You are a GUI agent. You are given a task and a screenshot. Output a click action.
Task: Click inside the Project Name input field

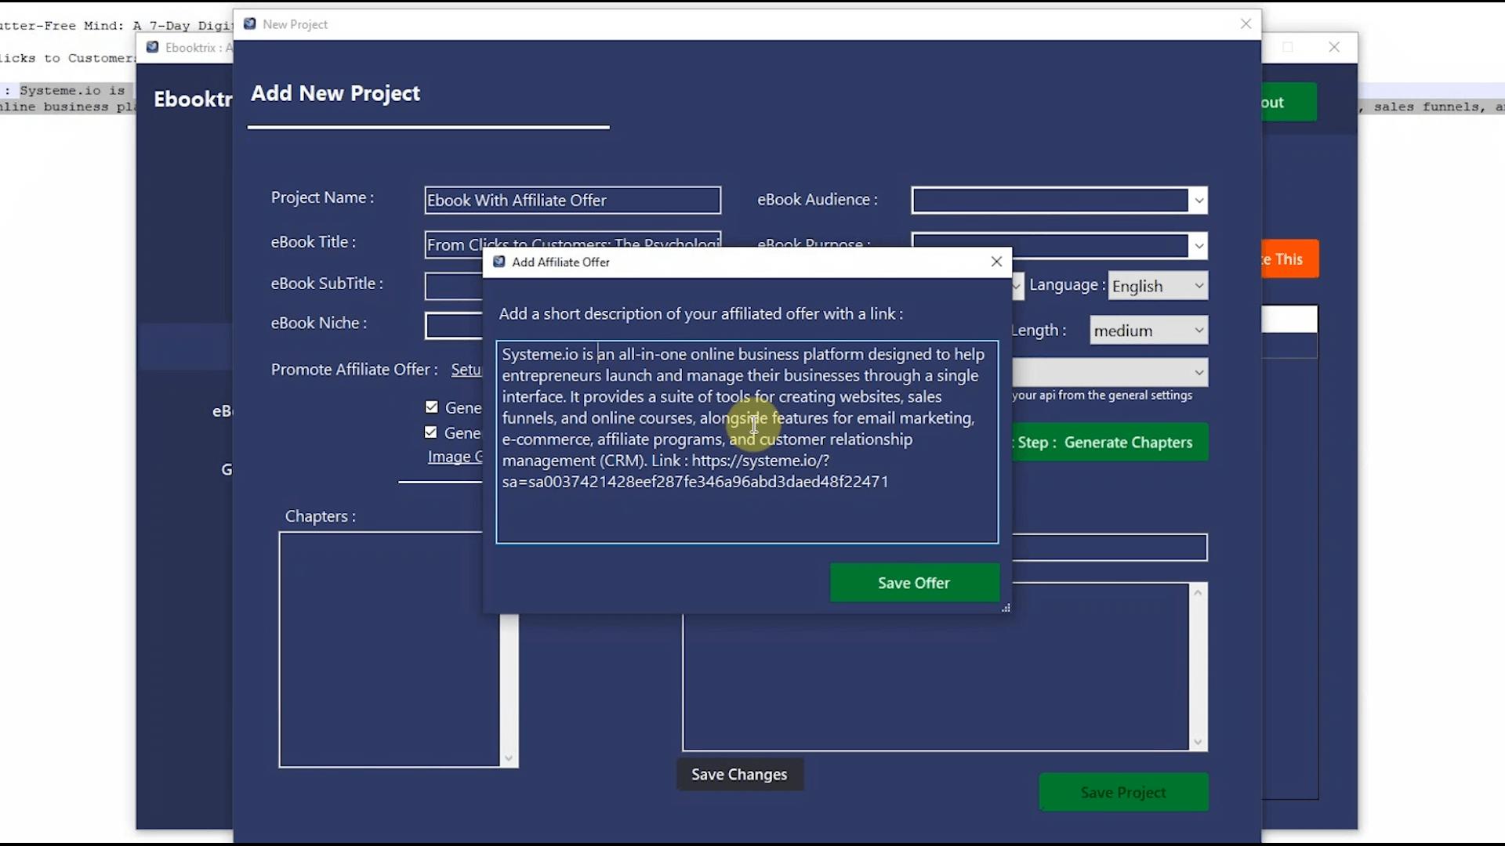point(573,200)
